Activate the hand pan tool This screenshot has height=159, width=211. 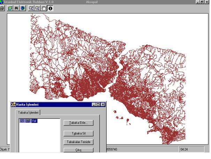44,8
